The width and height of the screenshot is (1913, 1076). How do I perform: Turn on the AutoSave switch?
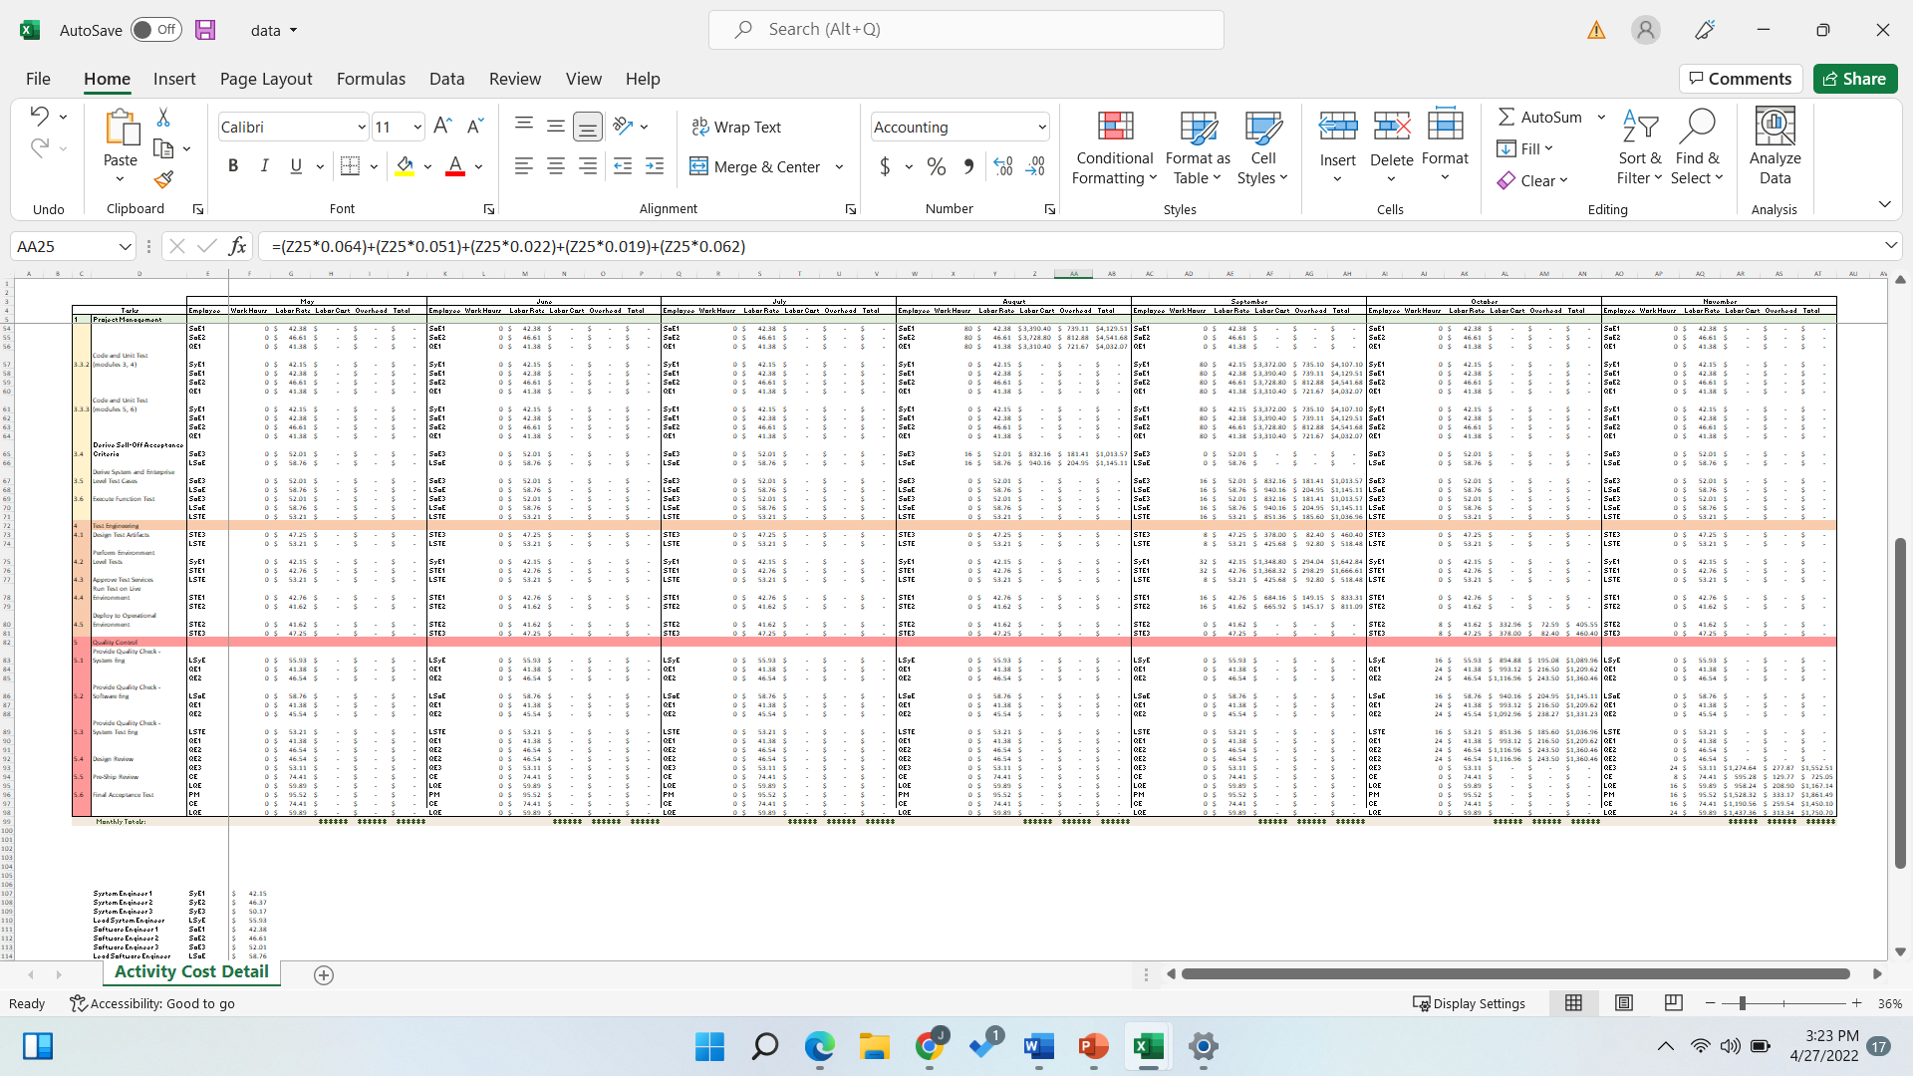pos(155,30)
